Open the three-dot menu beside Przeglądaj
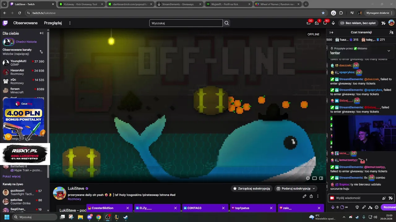The height and width of the screenshot is (222, 396). tap(70, 23)
